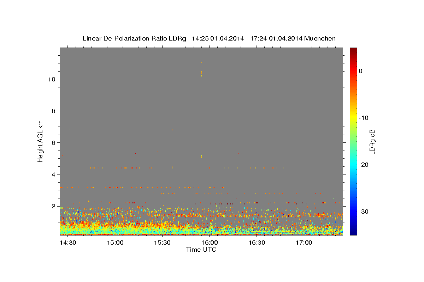Click the 16:00 time axis label

pos(209,243)
